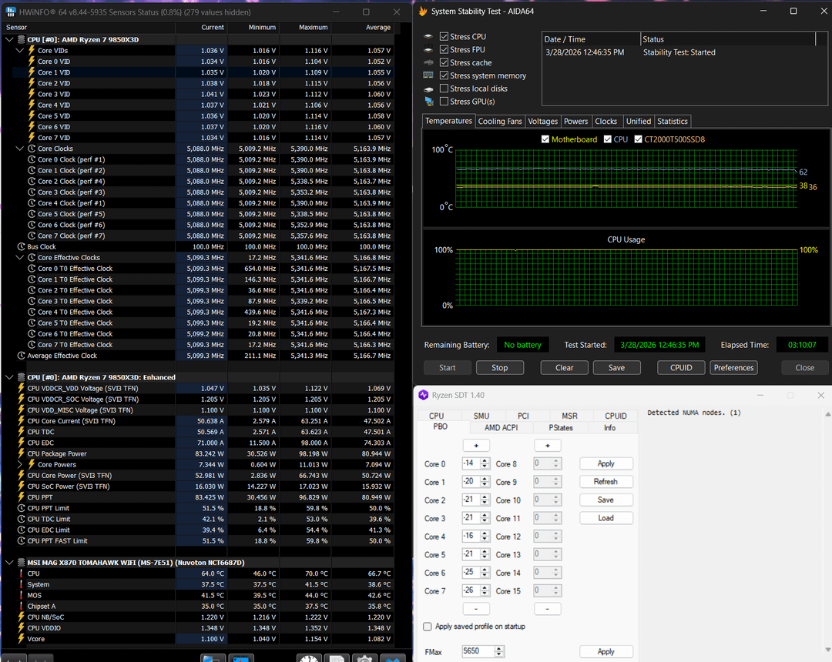This screenshot has width=832, height=662.
Task: Collapse the Core Clocks sensor group
Action: (20, 149)
